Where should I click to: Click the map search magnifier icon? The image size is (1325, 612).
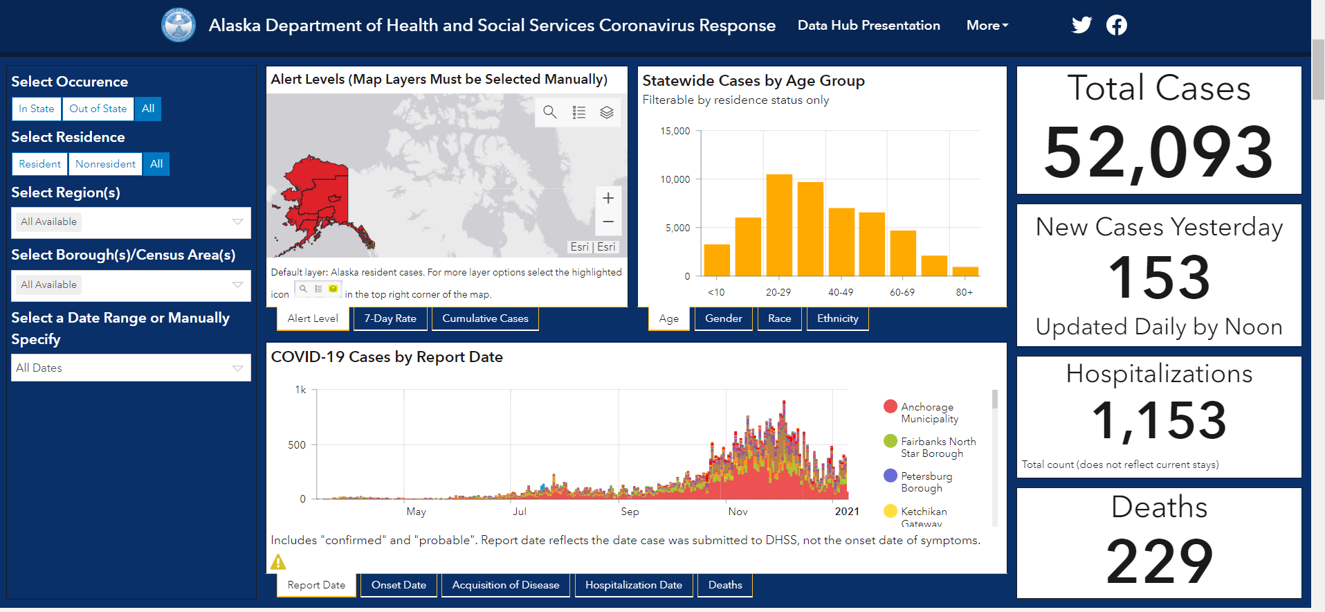[550, 112]
